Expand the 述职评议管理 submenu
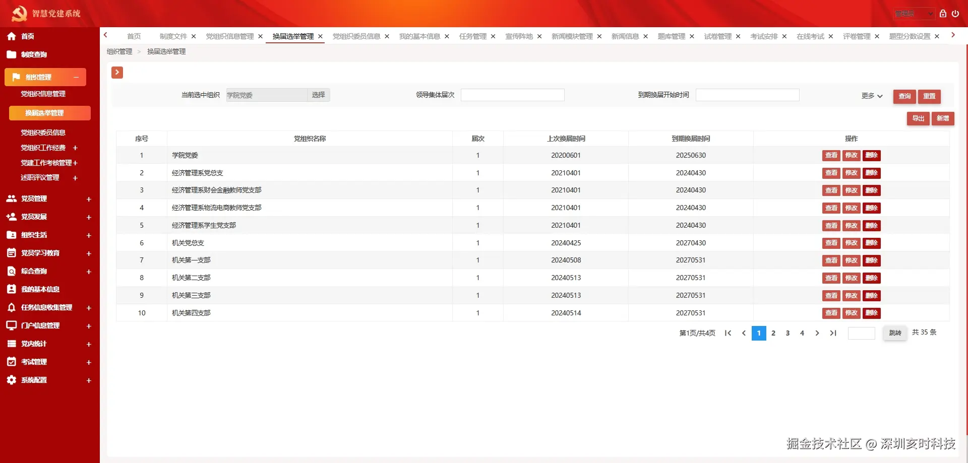The image size is (968, 463). pyautogui.click(x=75, y=178)
